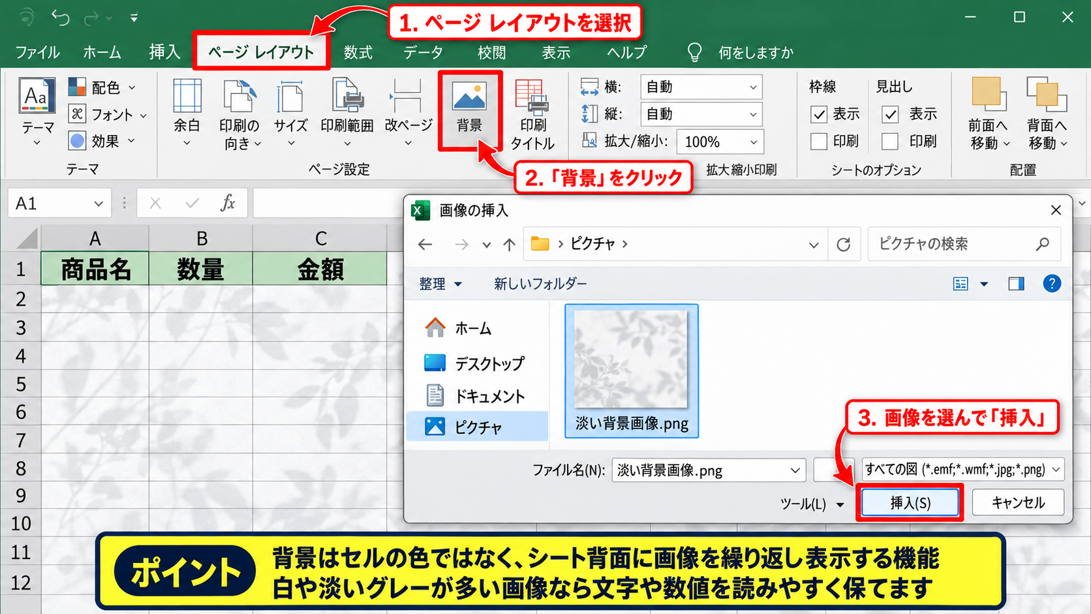Click the Insert Function fx icon
1091x614 pixels.
pyautogui.click(x=227, y=203)
